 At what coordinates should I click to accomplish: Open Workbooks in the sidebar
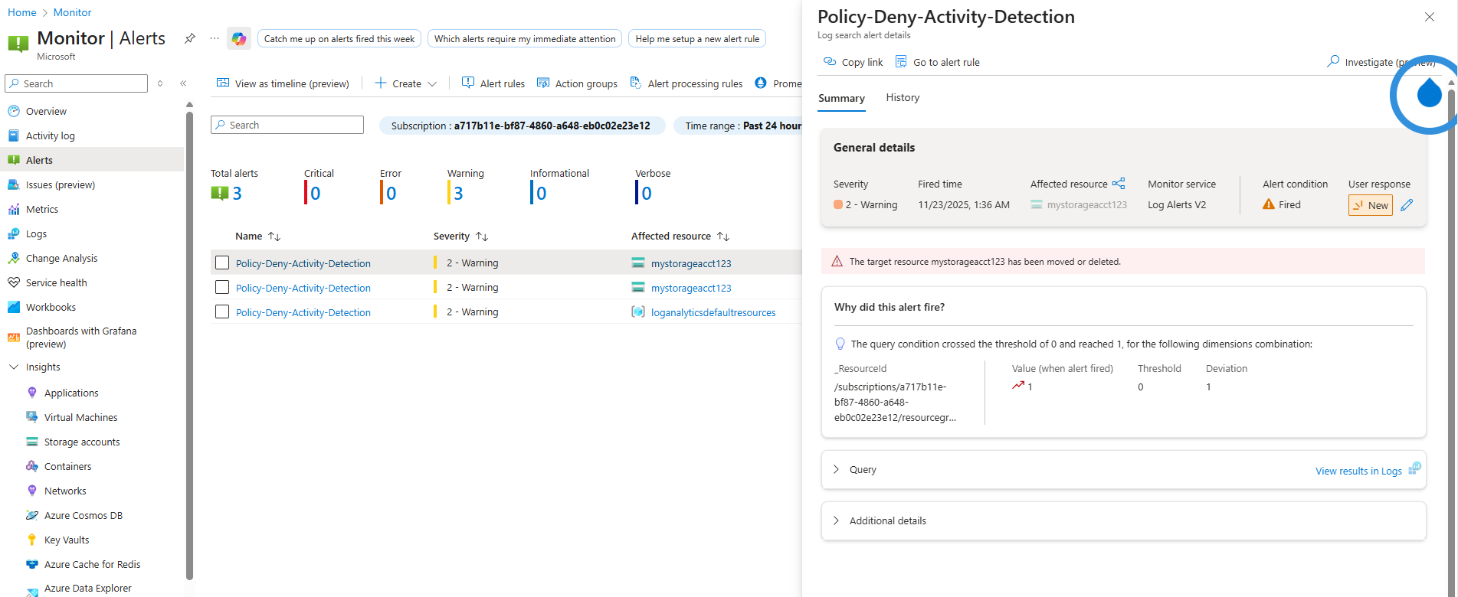(51, 307)
